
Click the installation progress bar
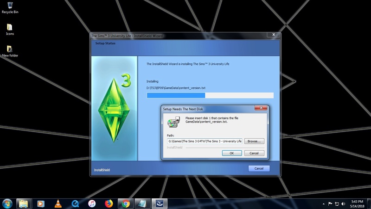pyautogui.click(x=210, y=95)
